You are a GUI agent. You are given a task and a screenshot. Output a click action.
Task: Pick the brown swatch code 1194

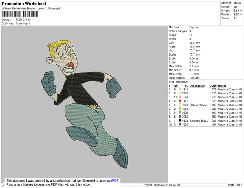pyautogui.click(x=180, y=124)
